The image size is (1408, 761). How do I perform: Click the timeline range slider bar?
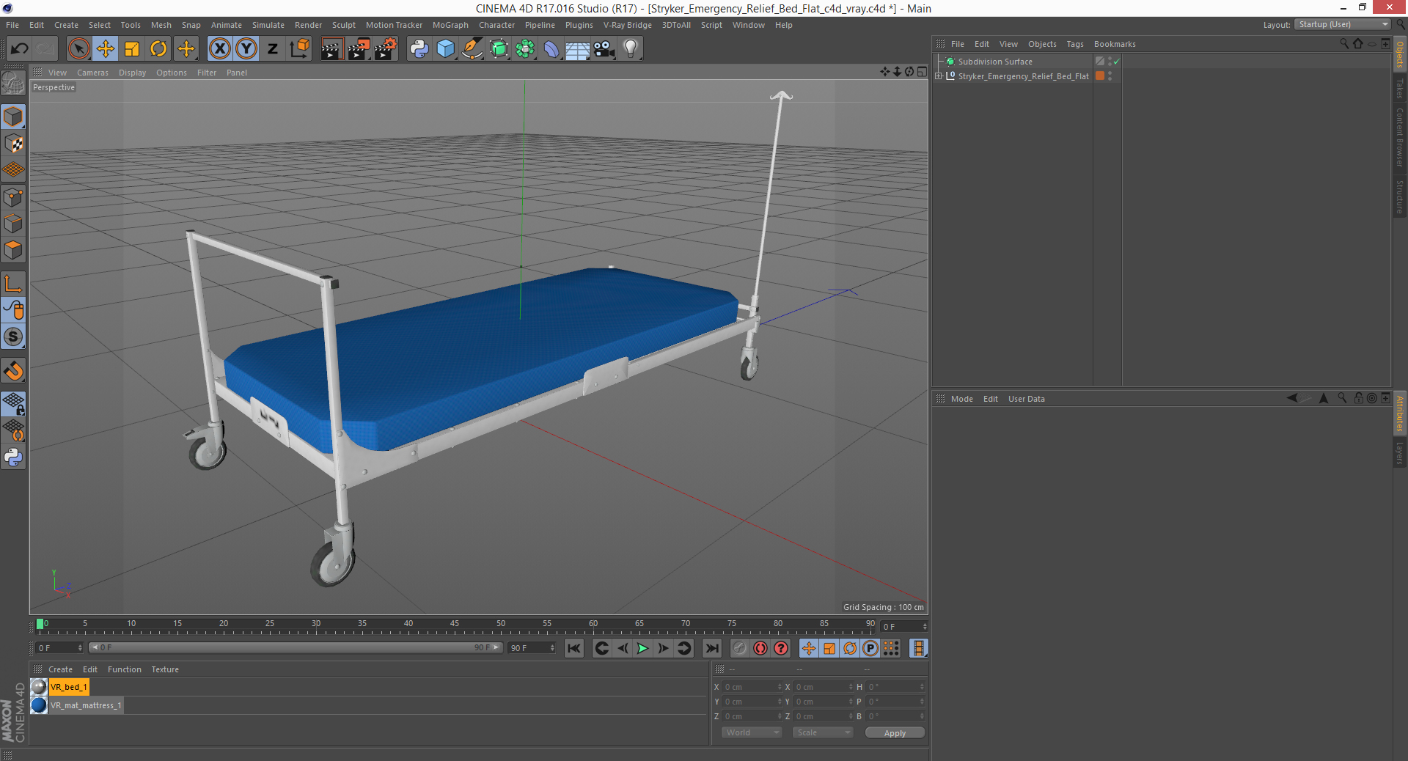296,647
